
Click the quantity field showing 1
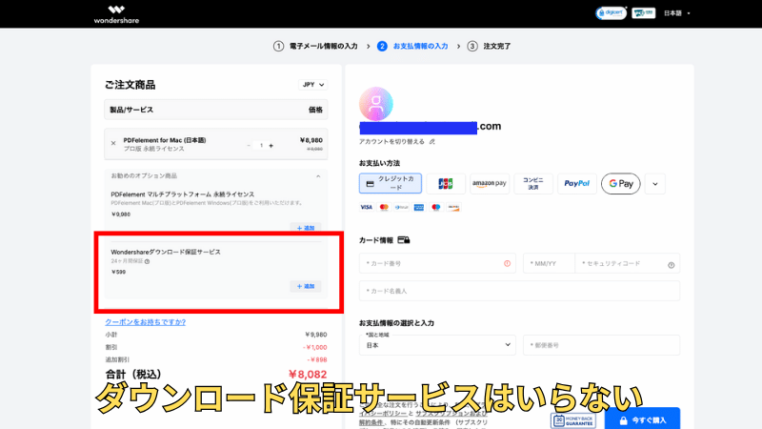261,146
